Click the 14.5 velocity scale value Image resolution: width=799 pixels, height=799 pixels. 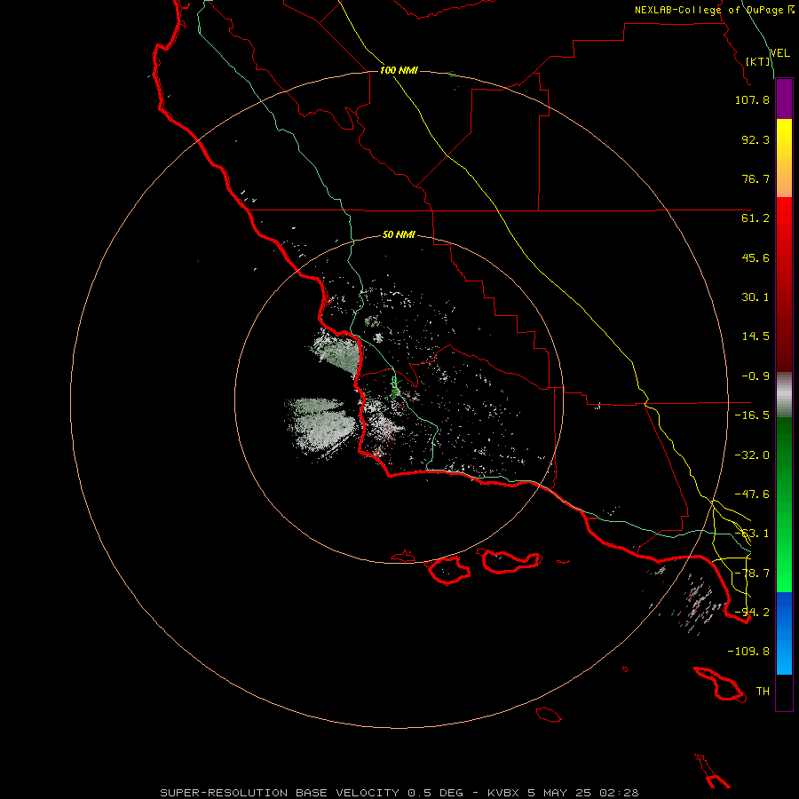[x=755, y=336]
